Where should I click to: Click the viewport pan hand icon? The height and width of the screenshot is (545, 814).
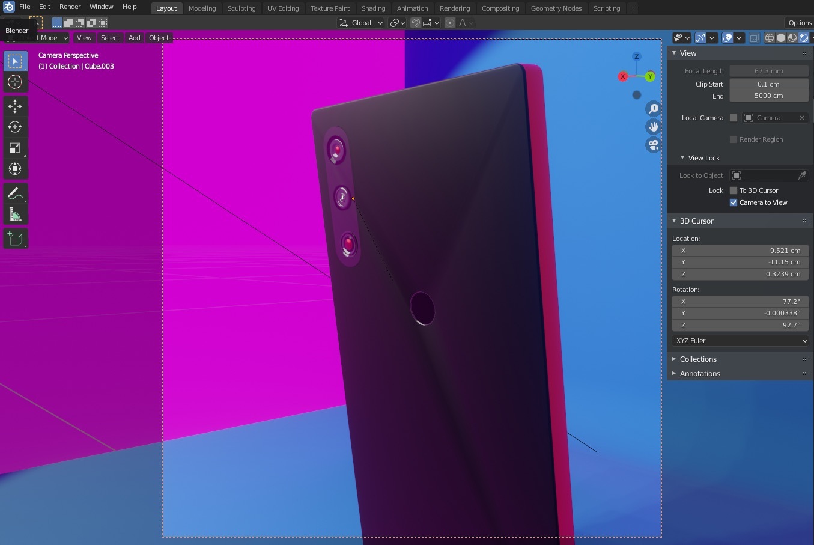[653, 127]
